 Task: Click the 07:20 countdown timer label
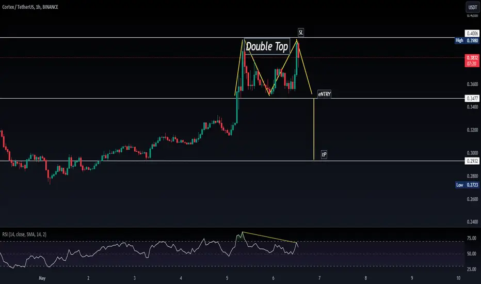point(472,64)
